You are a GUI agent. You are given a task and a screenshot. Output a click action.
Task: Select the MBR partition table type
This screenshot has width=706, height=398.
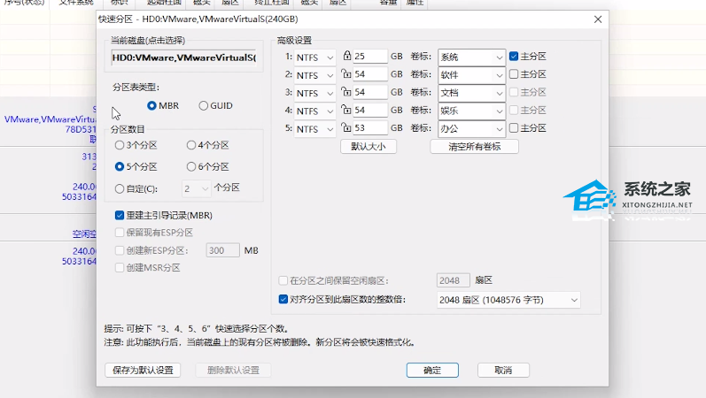click(x=163, y=105)
